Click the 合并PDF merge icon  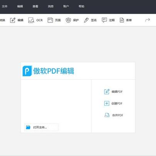(x=107, y=115)
